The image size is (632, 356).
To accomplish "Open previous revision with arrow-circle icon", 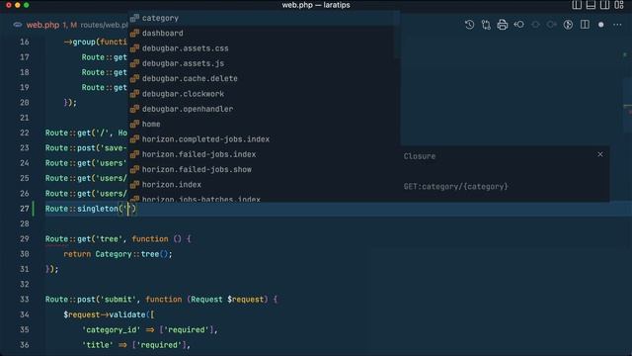I will point(518,25).
